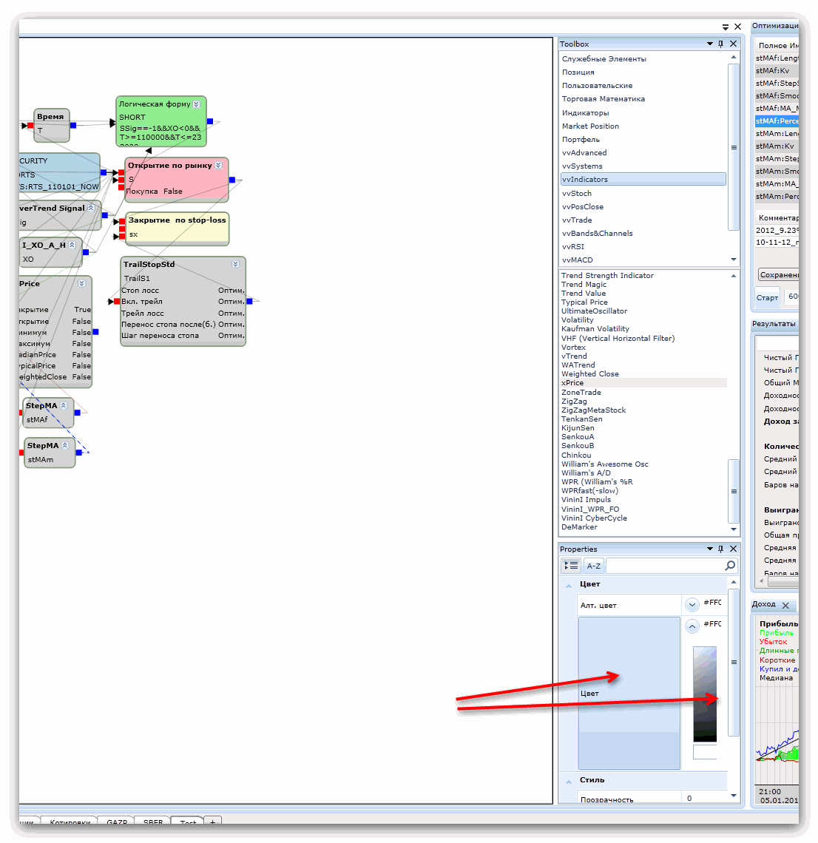This screenshot has height=843, width=818.
Task: Switch to the SBER tab
Action: 153,822
